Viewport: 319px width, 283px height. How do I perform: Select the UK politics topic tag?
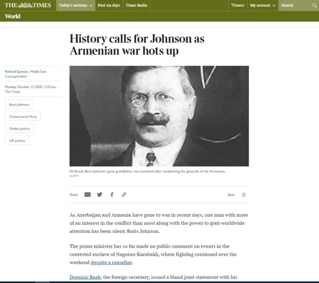(x=17, y=141)
